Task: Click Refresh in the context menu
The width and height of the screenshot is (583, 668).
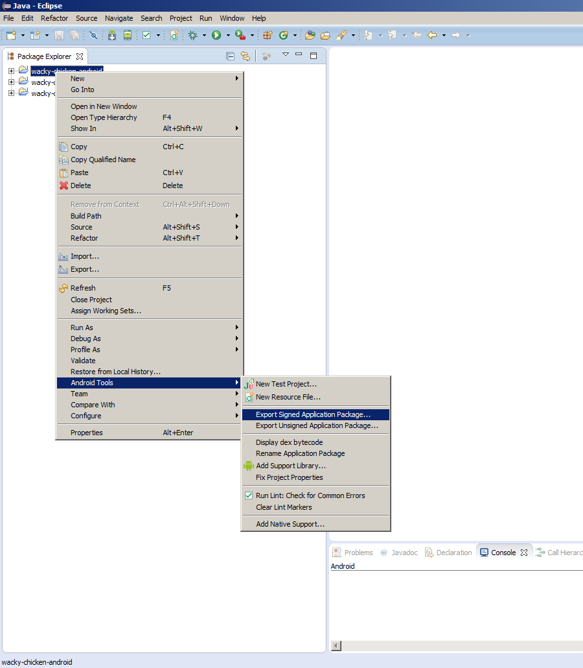Action: pos(150,288)
